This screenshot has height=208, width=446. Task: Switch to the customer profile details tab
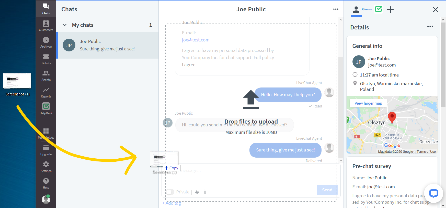click(356, 10)
